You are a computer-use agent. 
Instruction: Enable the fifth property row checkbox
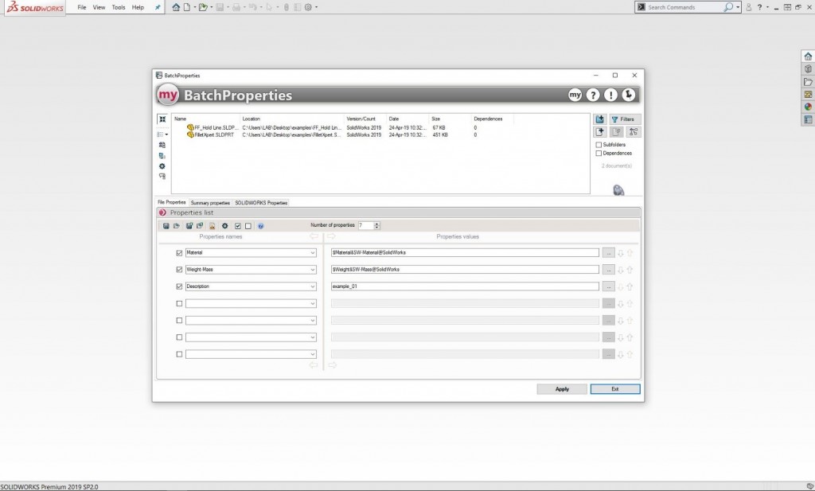tap(179, 321)
